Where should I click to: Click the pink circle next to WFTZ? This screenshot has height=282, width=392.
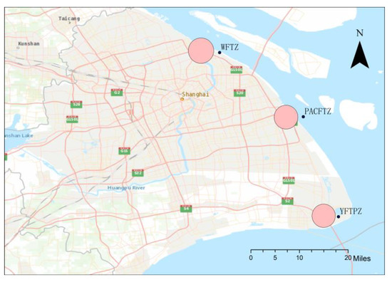click(x=201, y=51)
